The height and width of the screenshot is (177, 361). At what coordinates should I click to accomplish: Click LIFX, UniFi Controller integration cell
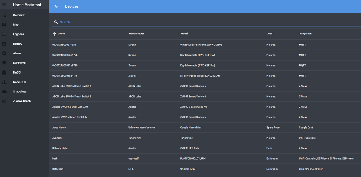tap(310, 169)
